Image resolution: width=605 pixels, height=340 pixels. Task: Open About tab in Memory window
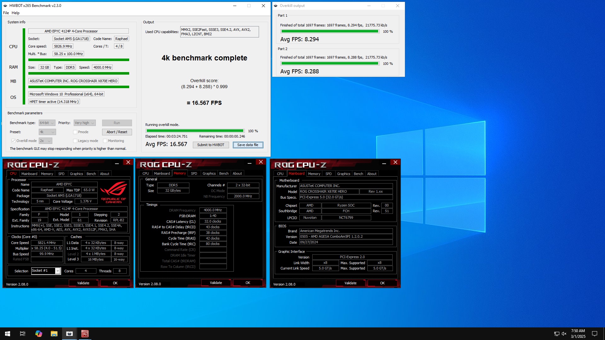coord(237,173)
